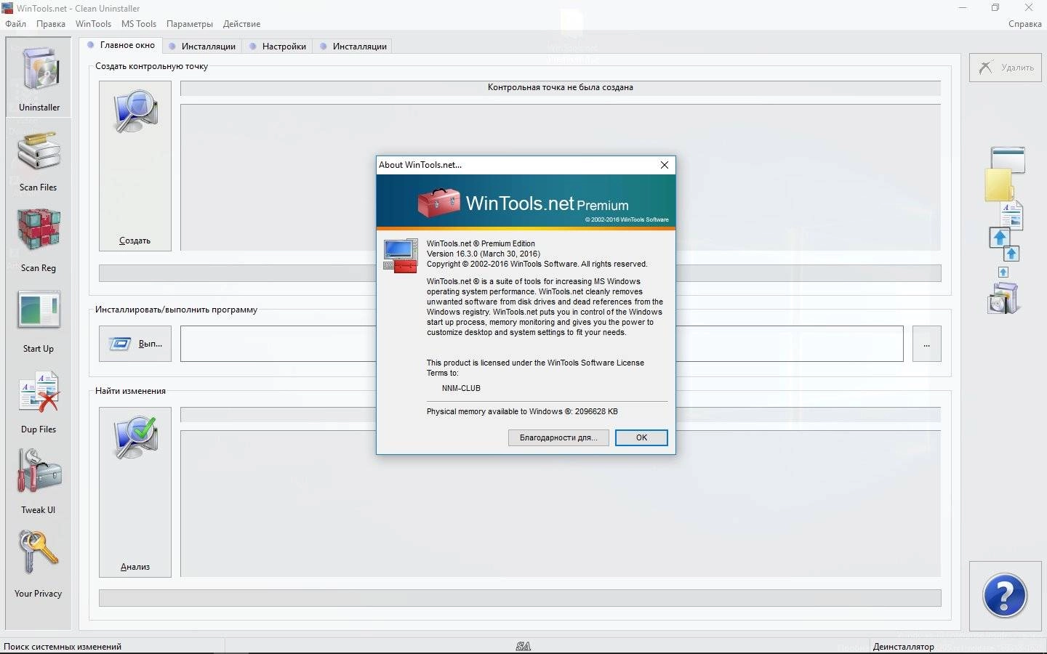
Task: Switch to the Главное окно tab
Action: (x=121, y=45)
